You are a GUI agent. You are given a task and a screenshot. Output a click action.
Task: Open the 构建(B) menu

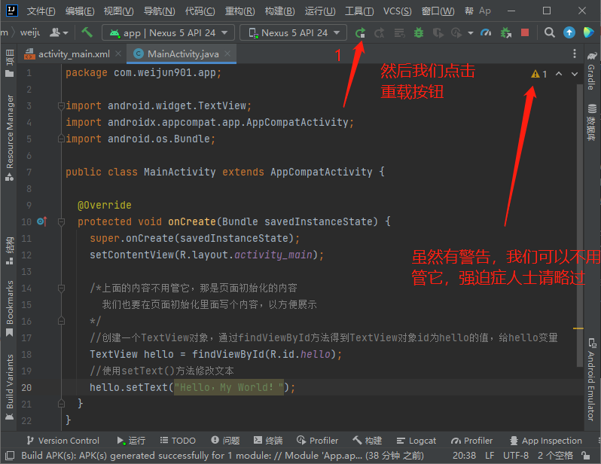point(280,11)
